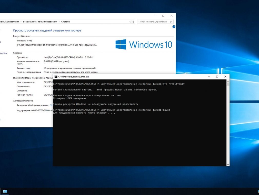Open the pinned app icon on the taskbar
Viewport: 259px width, 195px height.
pos(5,191)
